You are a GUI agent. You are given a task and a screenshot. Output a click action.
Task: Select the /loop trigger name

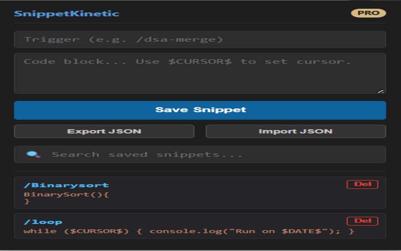[43, 222]
